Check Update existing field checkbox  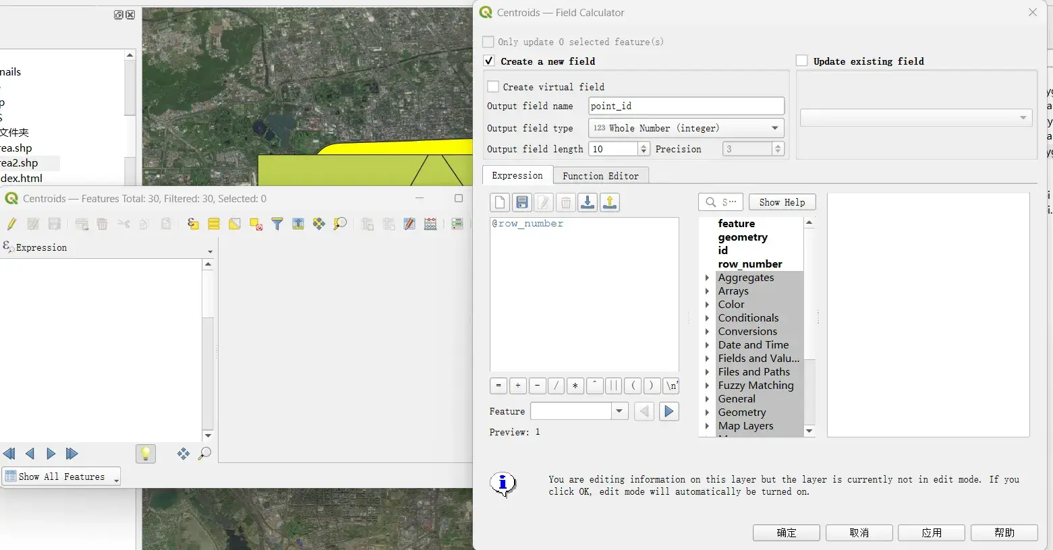(801, 61)
